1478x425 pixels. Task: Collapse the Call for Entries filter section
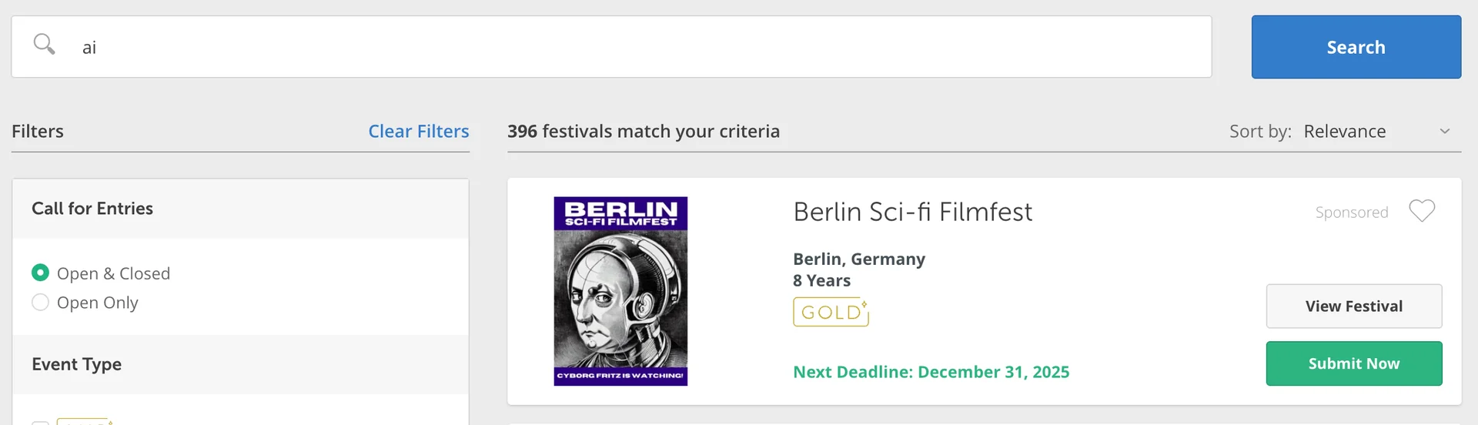click(x=92, y=209)
